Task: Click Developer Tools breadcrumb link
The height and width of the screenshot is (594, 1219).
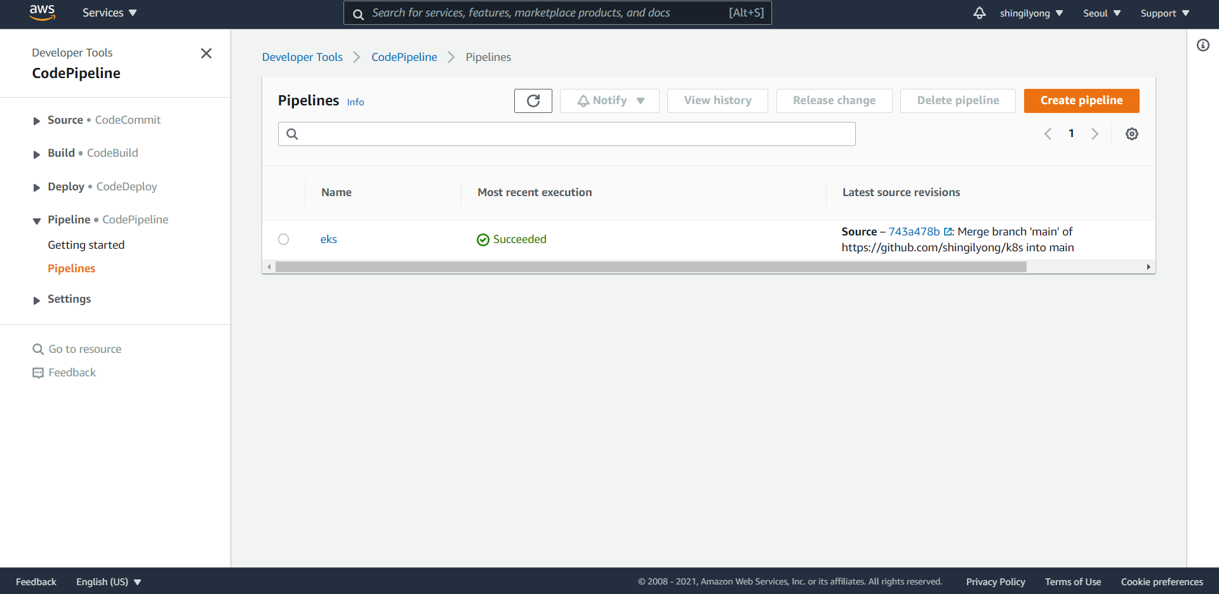Action: [x=302, y=57]
